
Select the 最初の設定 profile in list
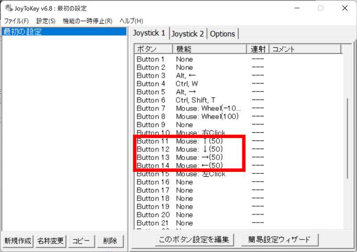tap(64, 32)
